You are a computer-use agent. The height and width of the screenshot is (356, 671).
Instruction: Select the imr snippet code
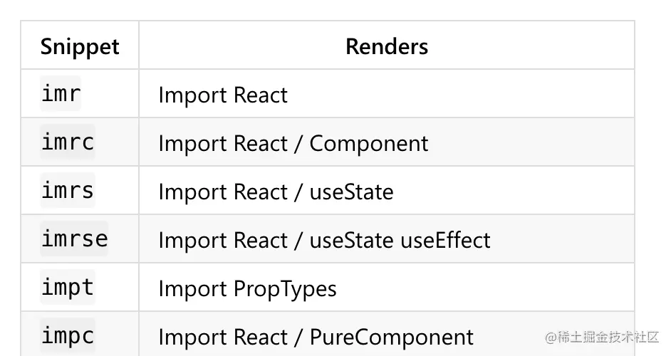pyautogui.click(x=61, y=94)
